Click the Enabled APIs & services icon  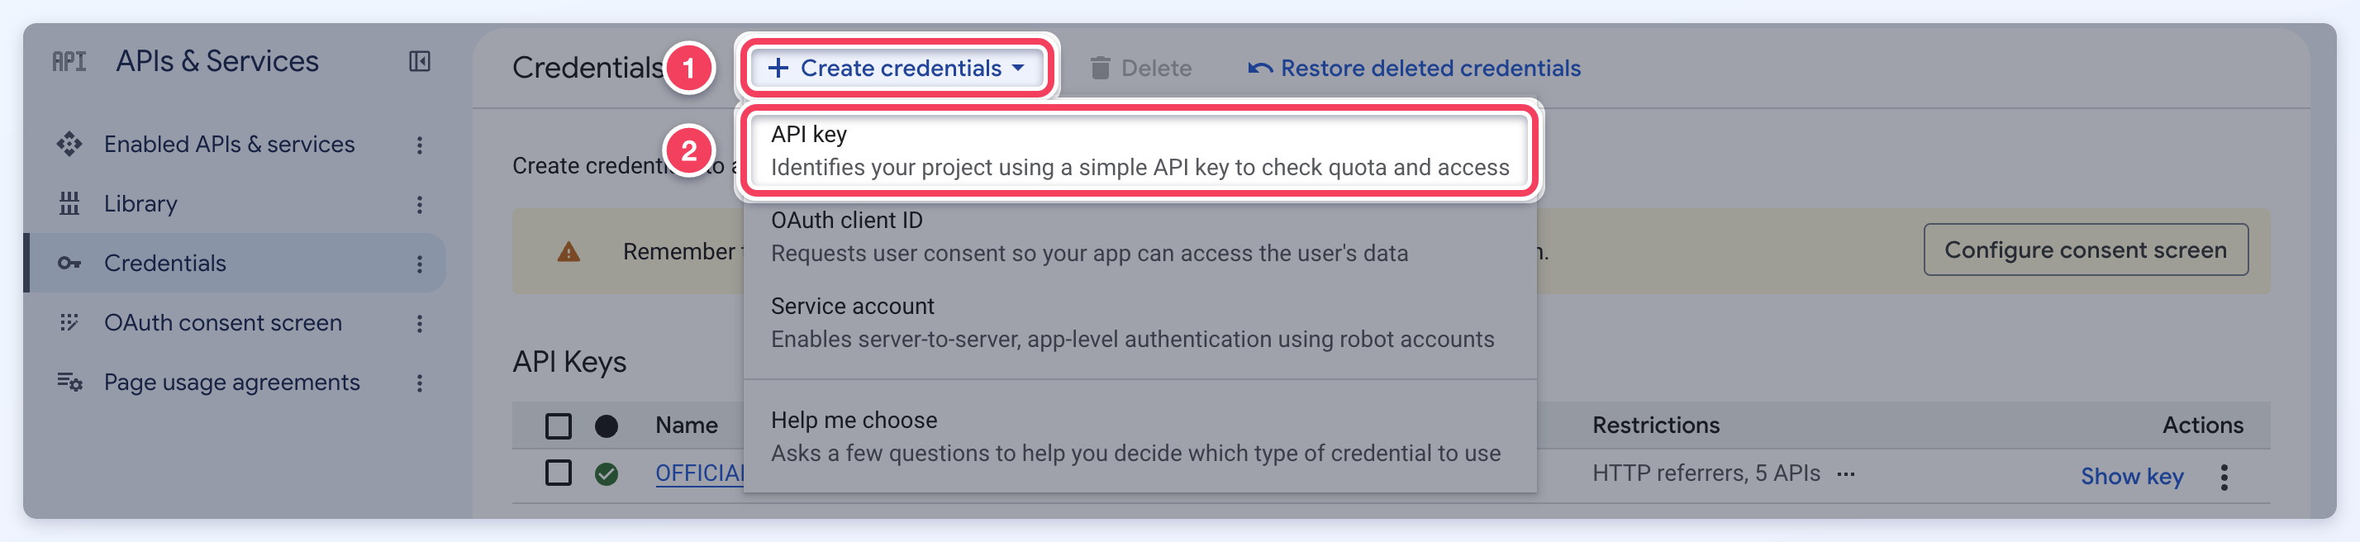(x=69, y=144)
